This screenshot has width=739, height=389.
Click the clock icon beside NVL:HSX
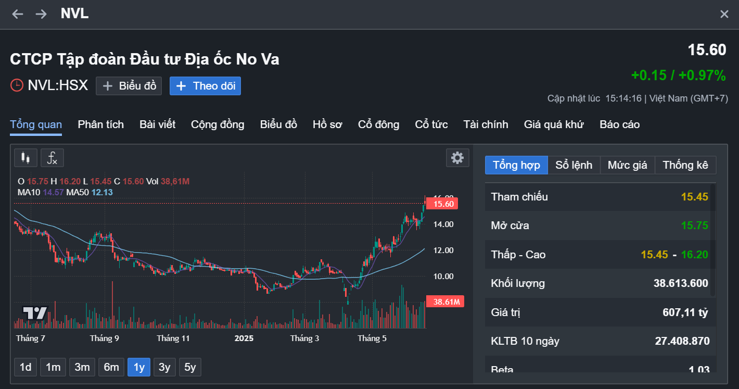point(17,85)
